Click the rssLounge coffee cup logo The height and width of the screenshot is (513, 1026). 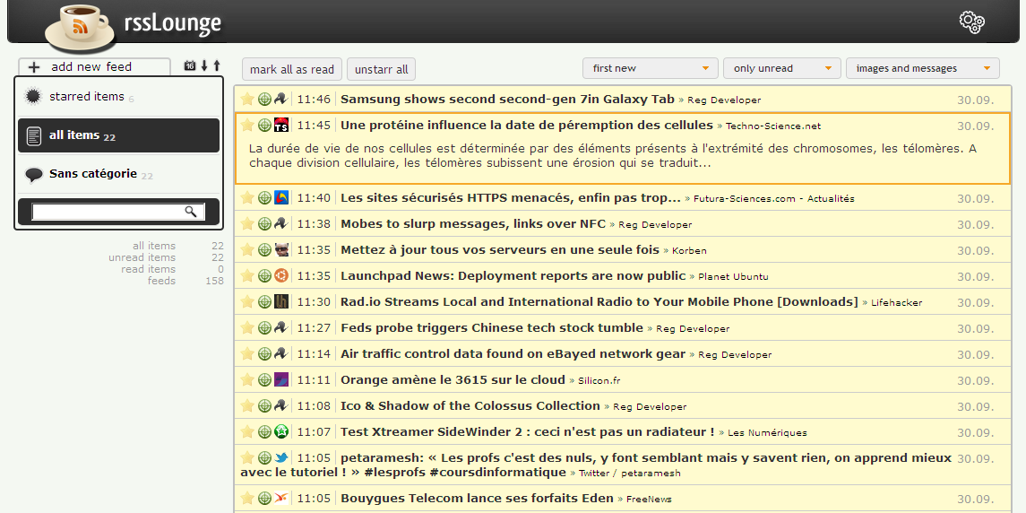(x=80, y=28)
